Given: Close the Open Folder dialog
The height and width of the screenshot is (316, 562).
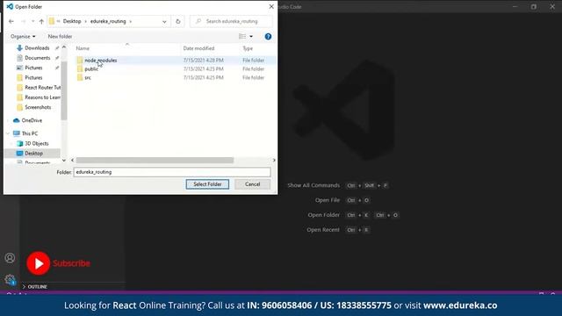Looking at the screenshot, I should tap(271, 6).
